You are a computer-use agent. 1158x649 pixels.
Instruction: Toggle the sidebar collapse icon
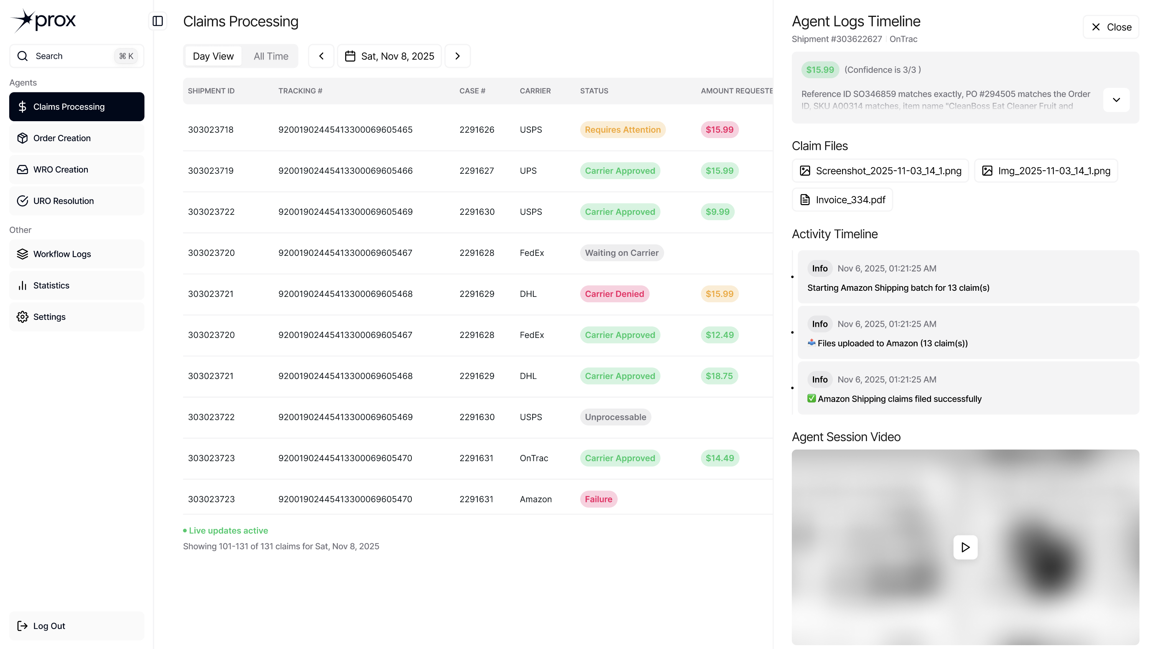pos(158,21)
